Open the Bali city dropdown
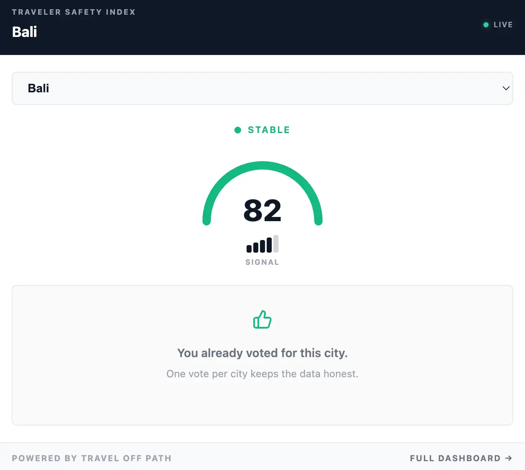 click(x=252, y=88)
